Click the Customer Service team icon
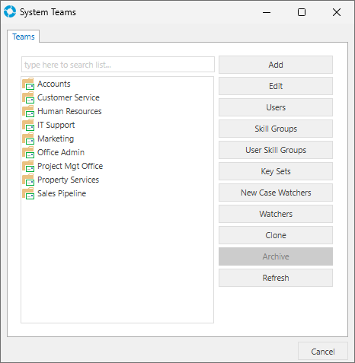 (28, 97)
